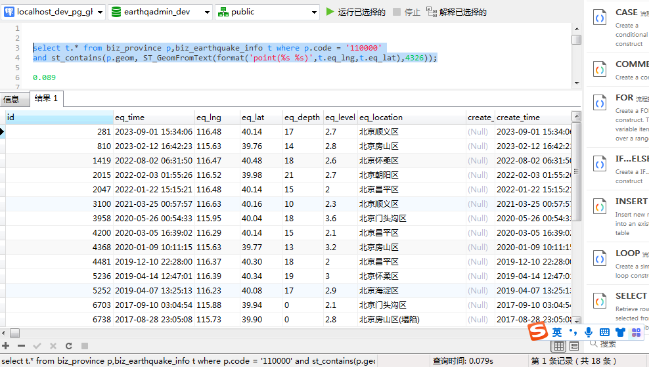Open the Sogou toolbox grid icon

click(636, 332)
